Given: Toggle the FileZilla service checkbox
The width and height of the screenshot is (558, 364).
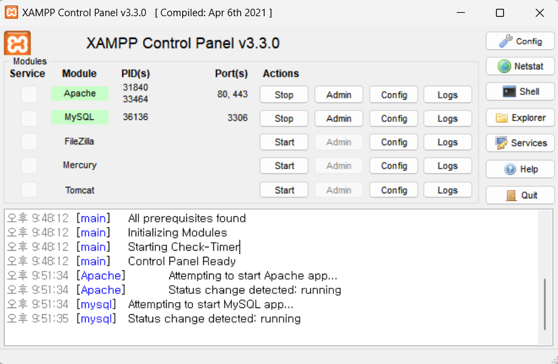Looking at the screenshot, I should coord(29,142).
